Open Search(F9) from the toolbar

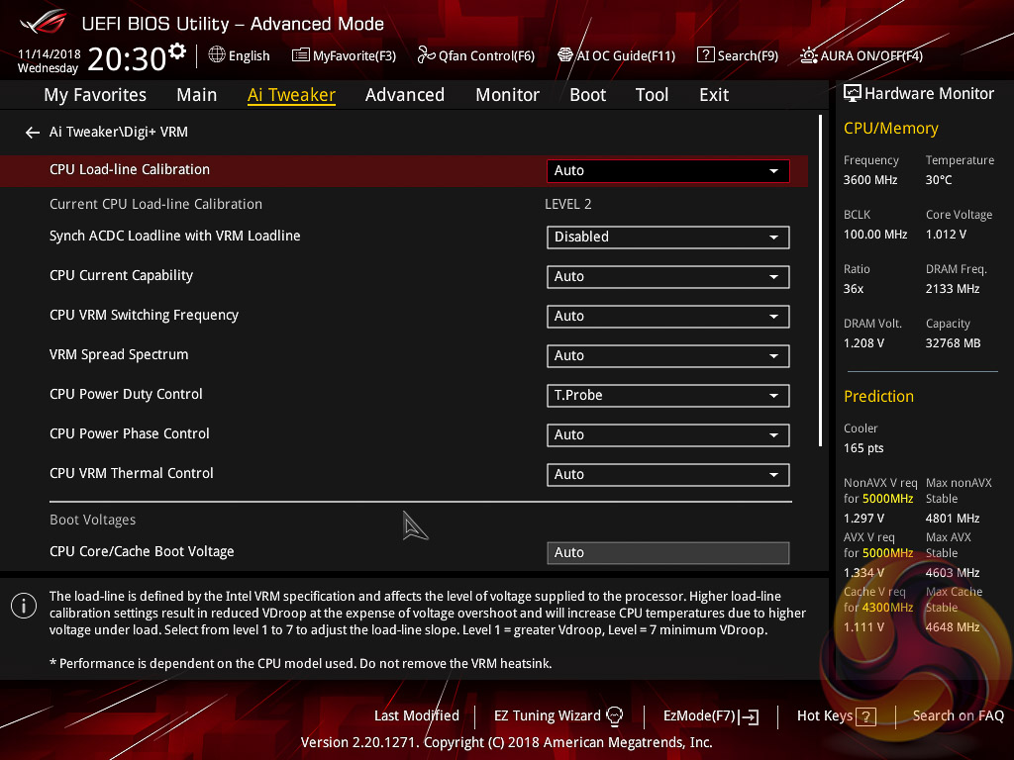click(x=738, y=56)
